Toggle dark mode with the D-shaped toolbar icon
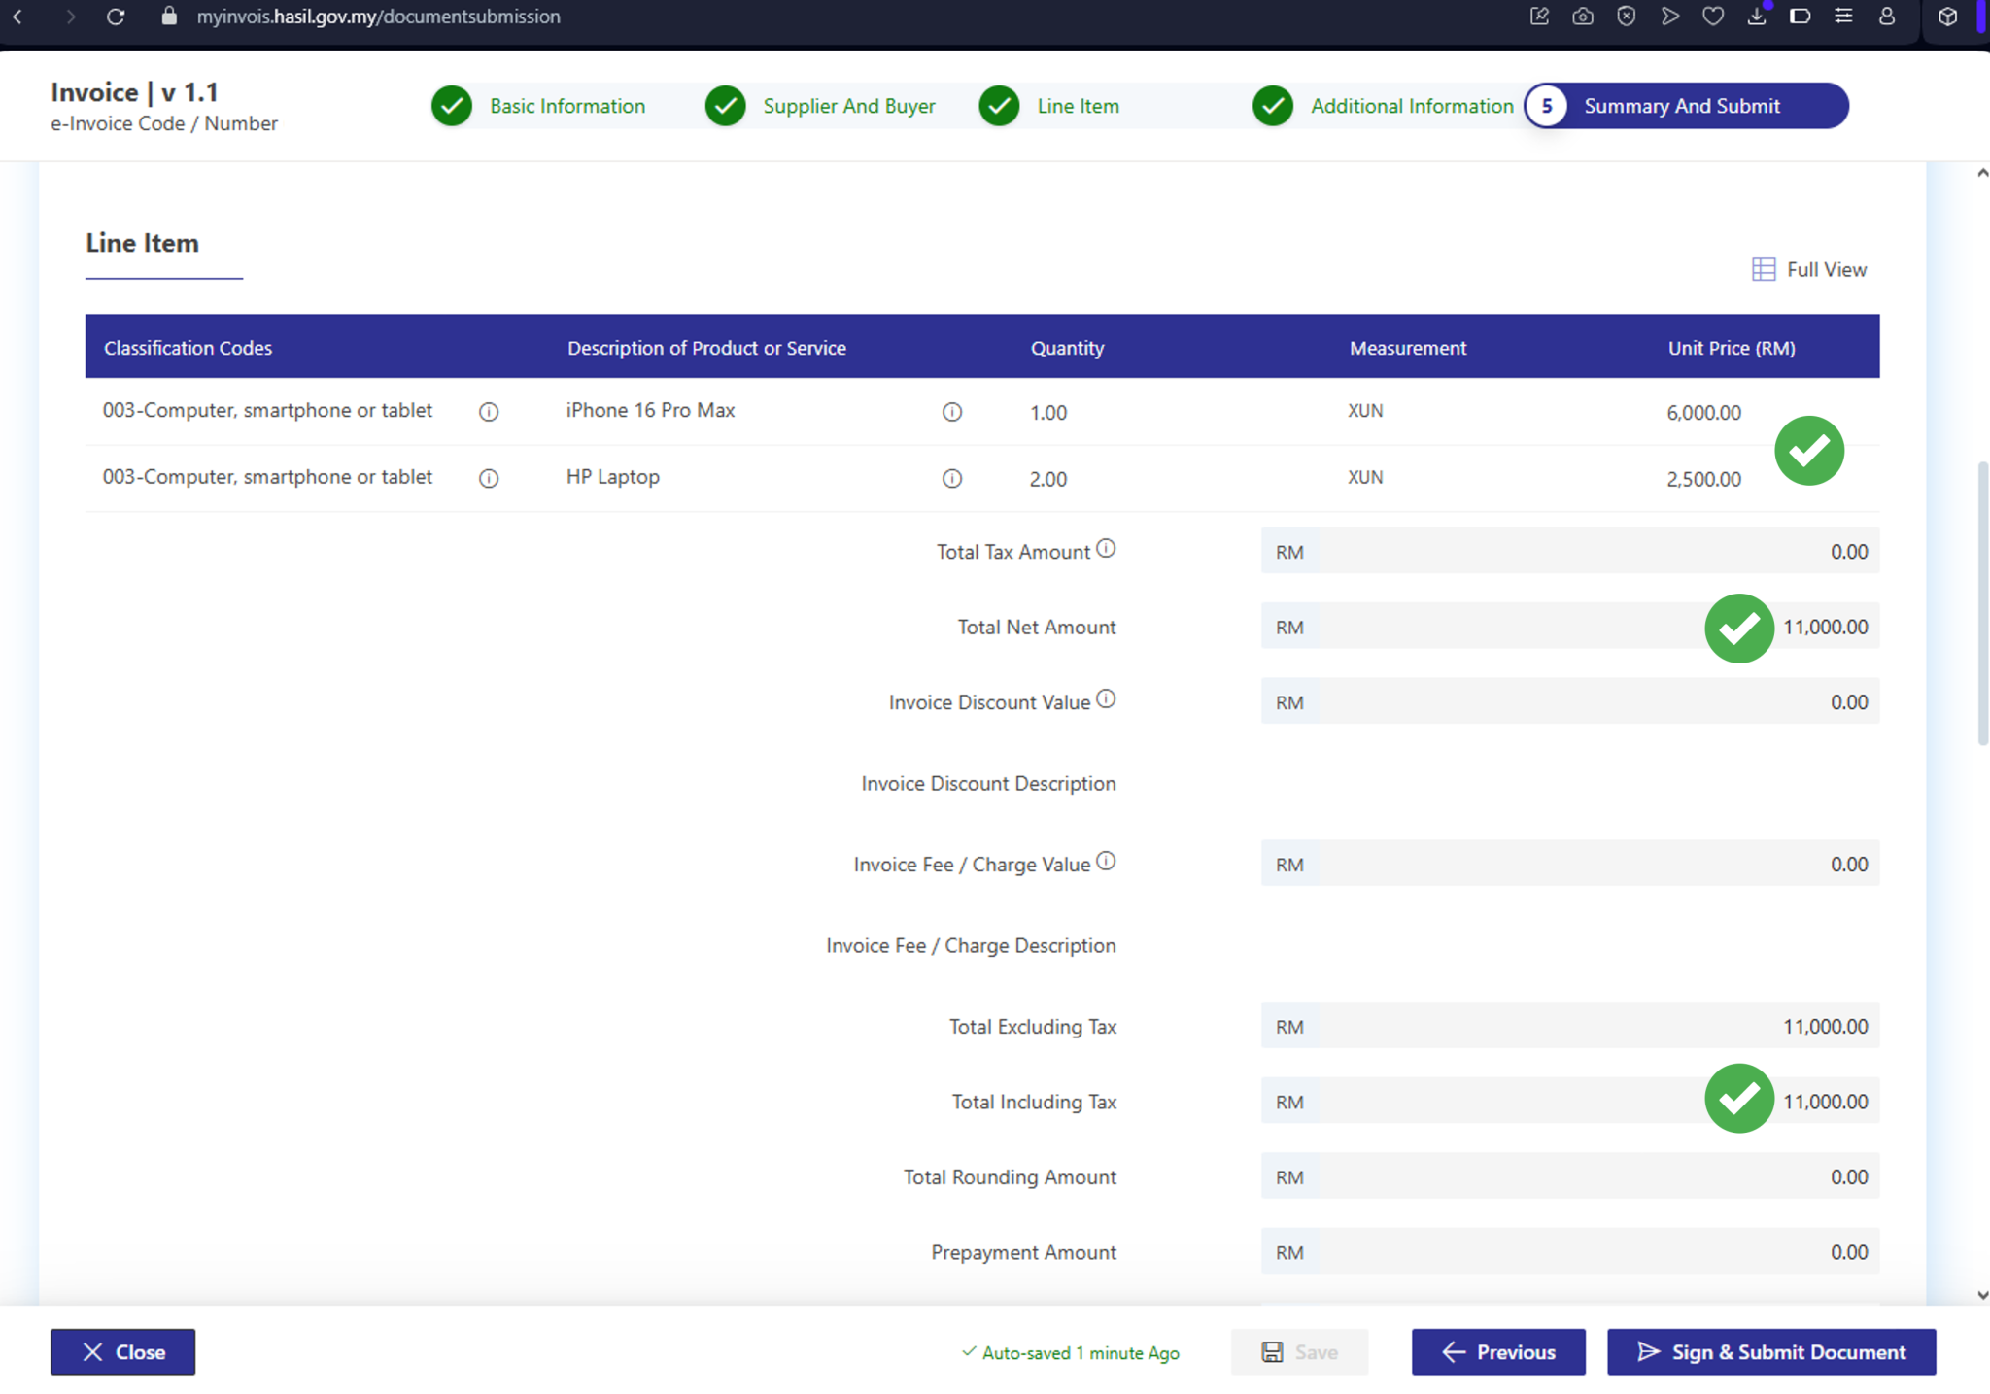The height and width of the screenshot is (1394, 1990). 1801,16
